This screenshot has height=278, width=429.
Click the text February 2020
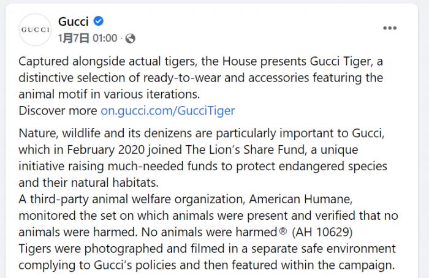tap(105, 150)
